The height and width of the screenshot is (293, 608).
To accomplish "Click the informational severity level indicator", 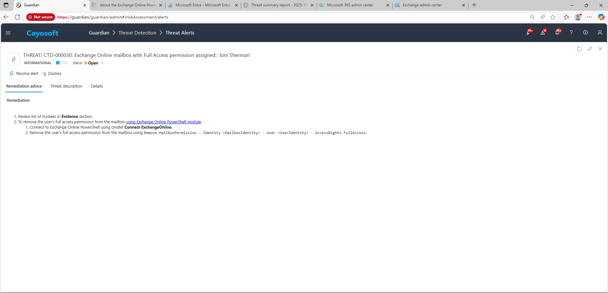I will (x=62, y=63).
